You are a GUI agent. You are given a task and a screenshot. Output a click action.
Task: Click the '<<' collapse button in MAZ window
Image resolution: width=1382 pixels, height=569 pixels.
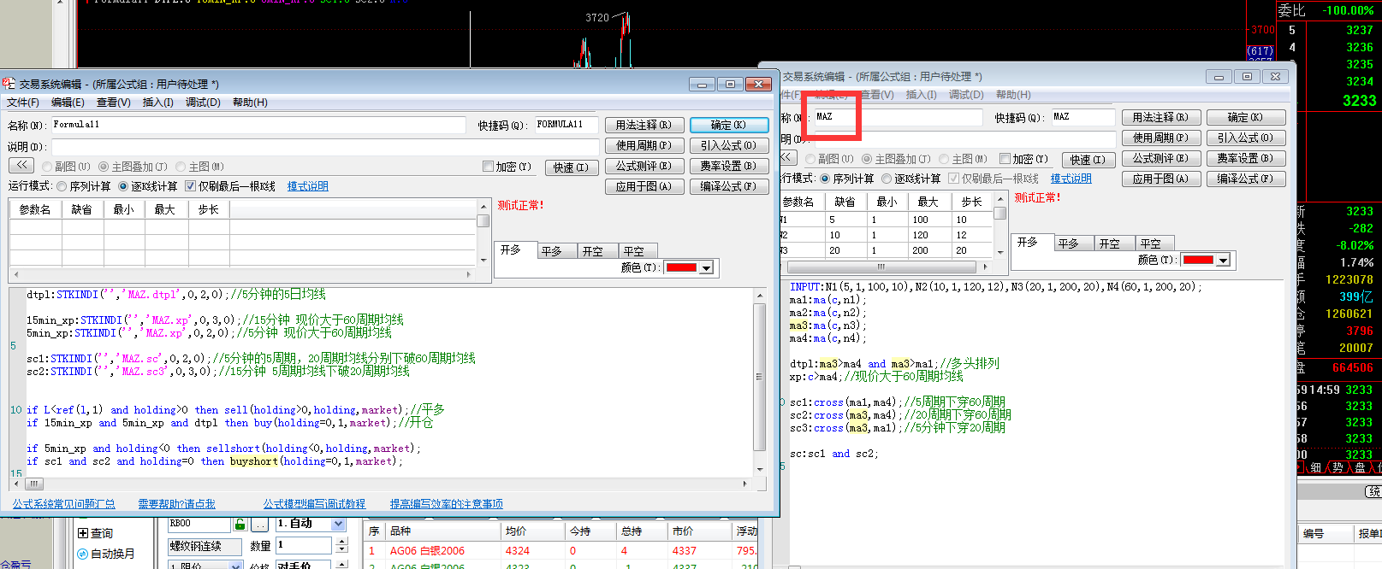pyautogui.click(x=788, y=158)
